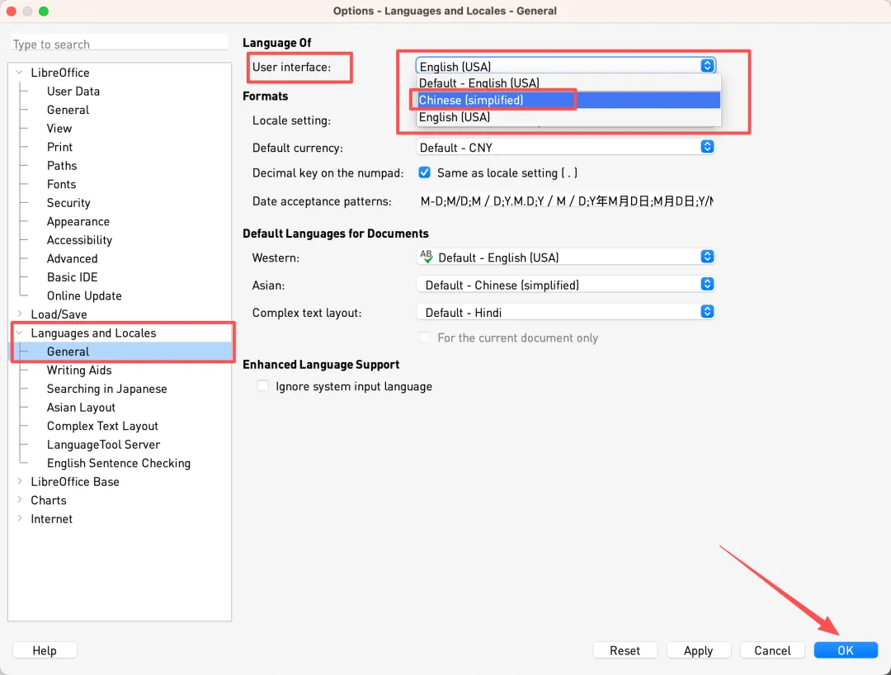
Task: Toggle Same as locale setting checkbox
Action: [425, 172]
